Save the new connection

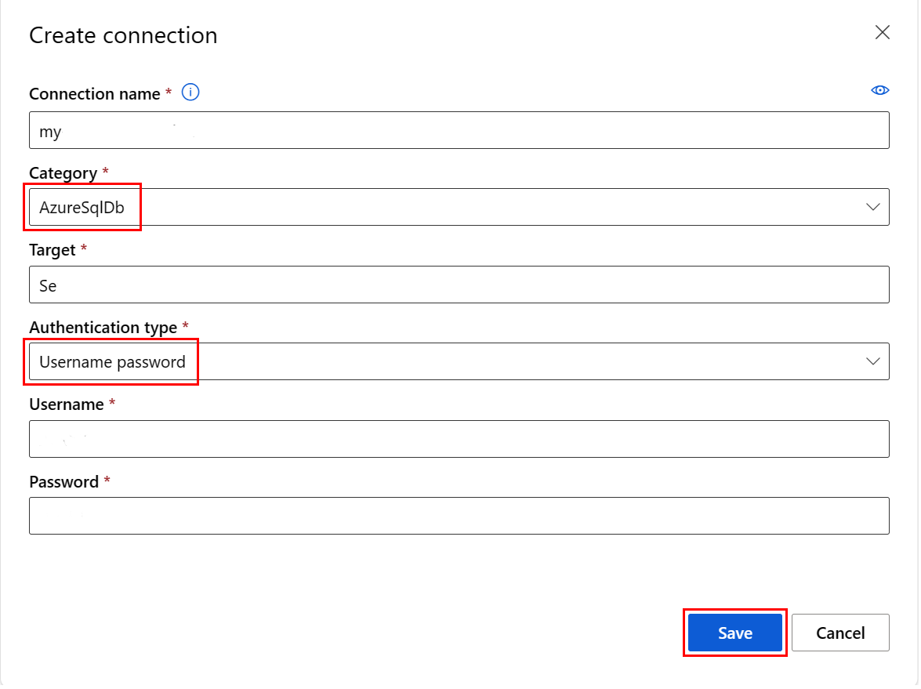(734, 633)
